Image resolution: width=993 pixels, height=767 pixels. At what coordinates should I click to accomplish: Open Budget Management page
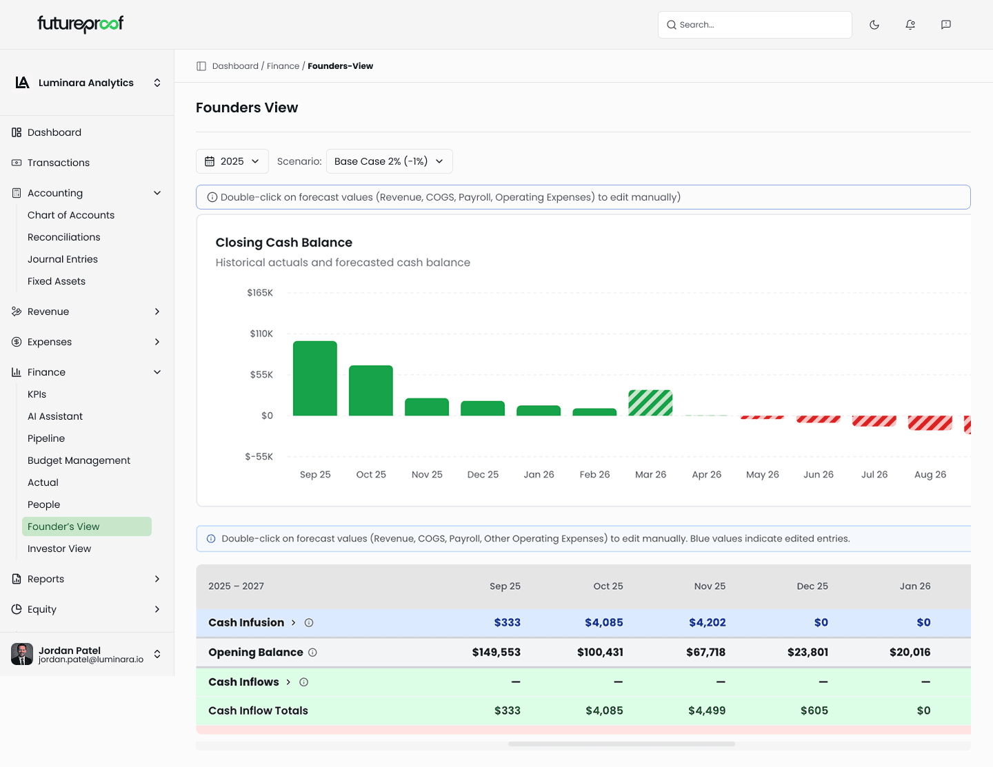click(x=79, y=460)
